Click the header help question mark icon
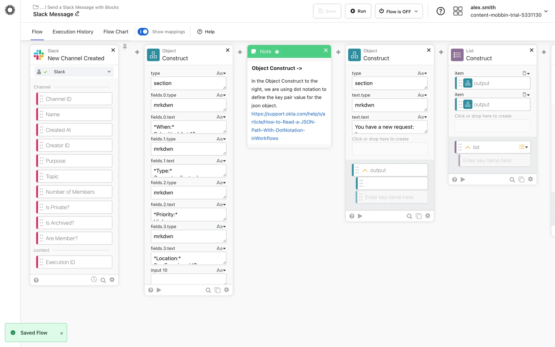Screen dimensions: 555x347 point(441,11)
